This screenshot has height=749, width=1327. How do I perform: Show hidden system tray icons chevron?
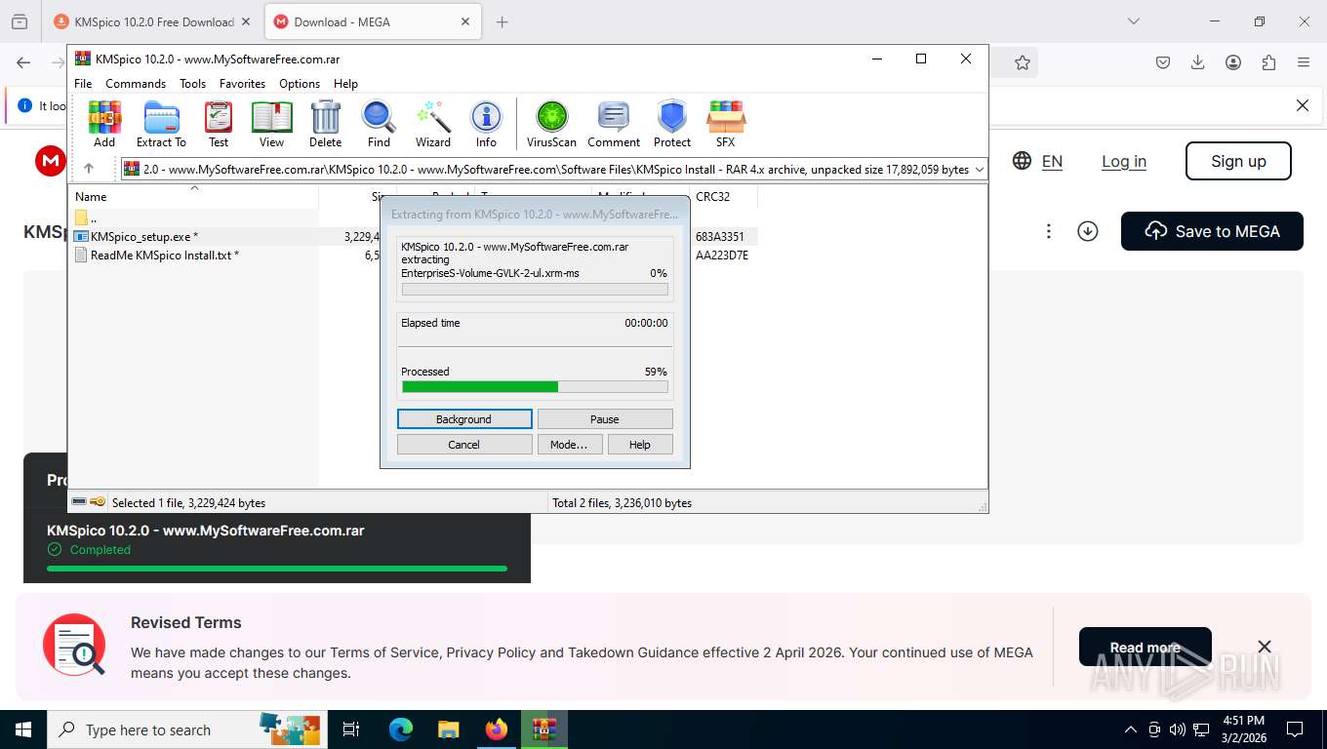(x=1131, y=729)
